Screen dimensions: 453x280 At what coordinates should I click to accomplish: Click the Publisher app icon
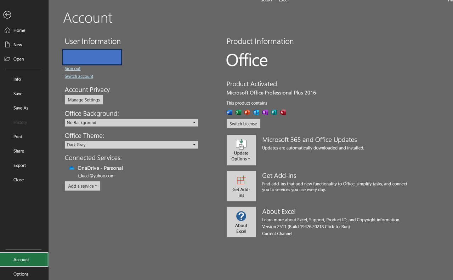tap(274, 112)
